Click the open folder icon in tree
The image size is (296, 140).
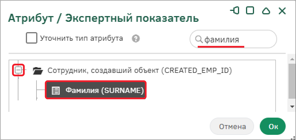(38, 71)
